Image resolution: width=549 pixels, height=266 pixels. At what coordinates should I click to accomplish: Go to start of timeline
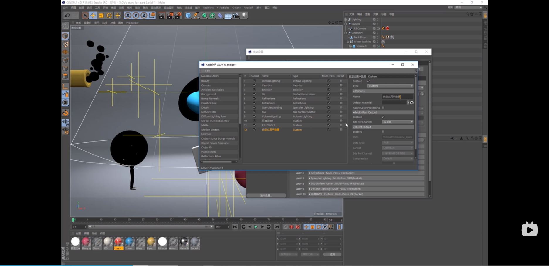(x=235, y=227)
